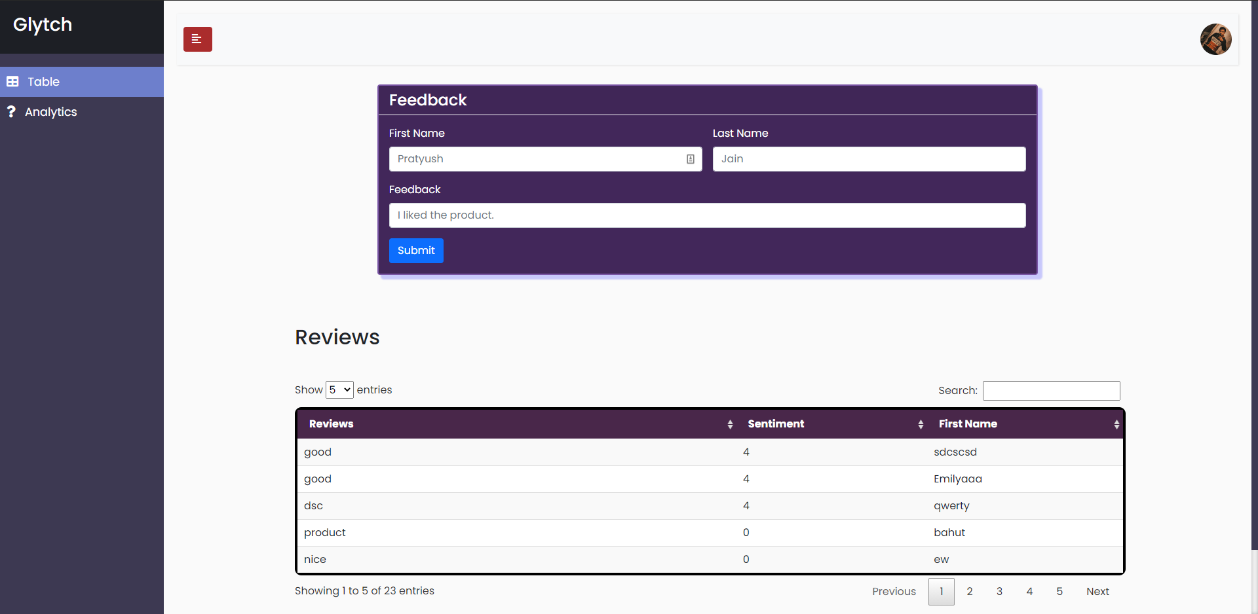Viewport: 1258px width, 614px height.
Task: Sort table by First Name column arrows
Action: coord(1116,424)
